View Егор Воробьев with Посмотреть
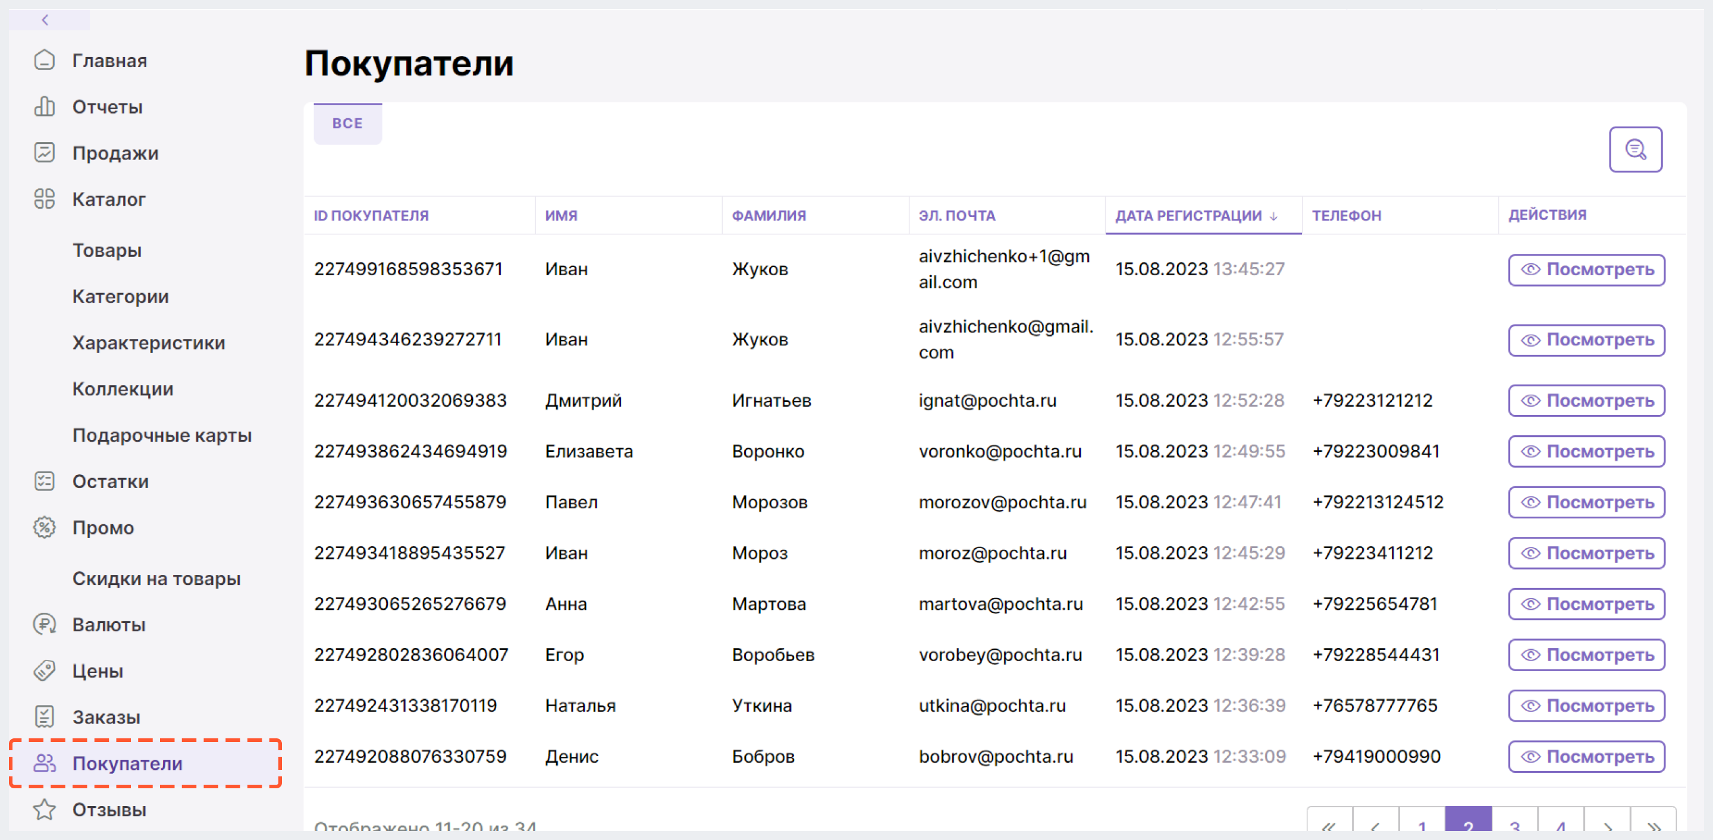The height and width of the screenshot is (840, 1713). pos(1587,655)
